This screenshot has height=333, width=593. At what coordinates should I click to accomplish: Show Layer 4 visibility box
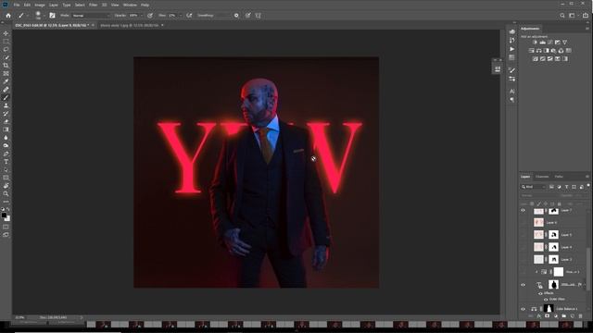tap(524, 247)
